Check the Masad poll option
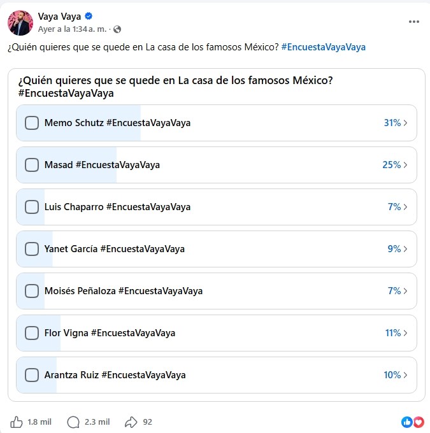Viewport: 430px width, 433px height. [32, 165]
